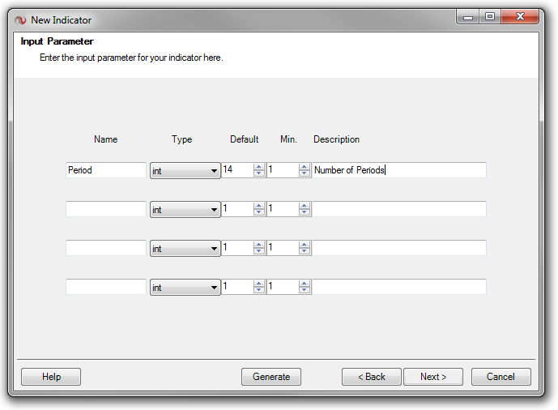This screenshot has height=410, width=558.
Task: Close the New Indicator window
Action: [520, 17]
